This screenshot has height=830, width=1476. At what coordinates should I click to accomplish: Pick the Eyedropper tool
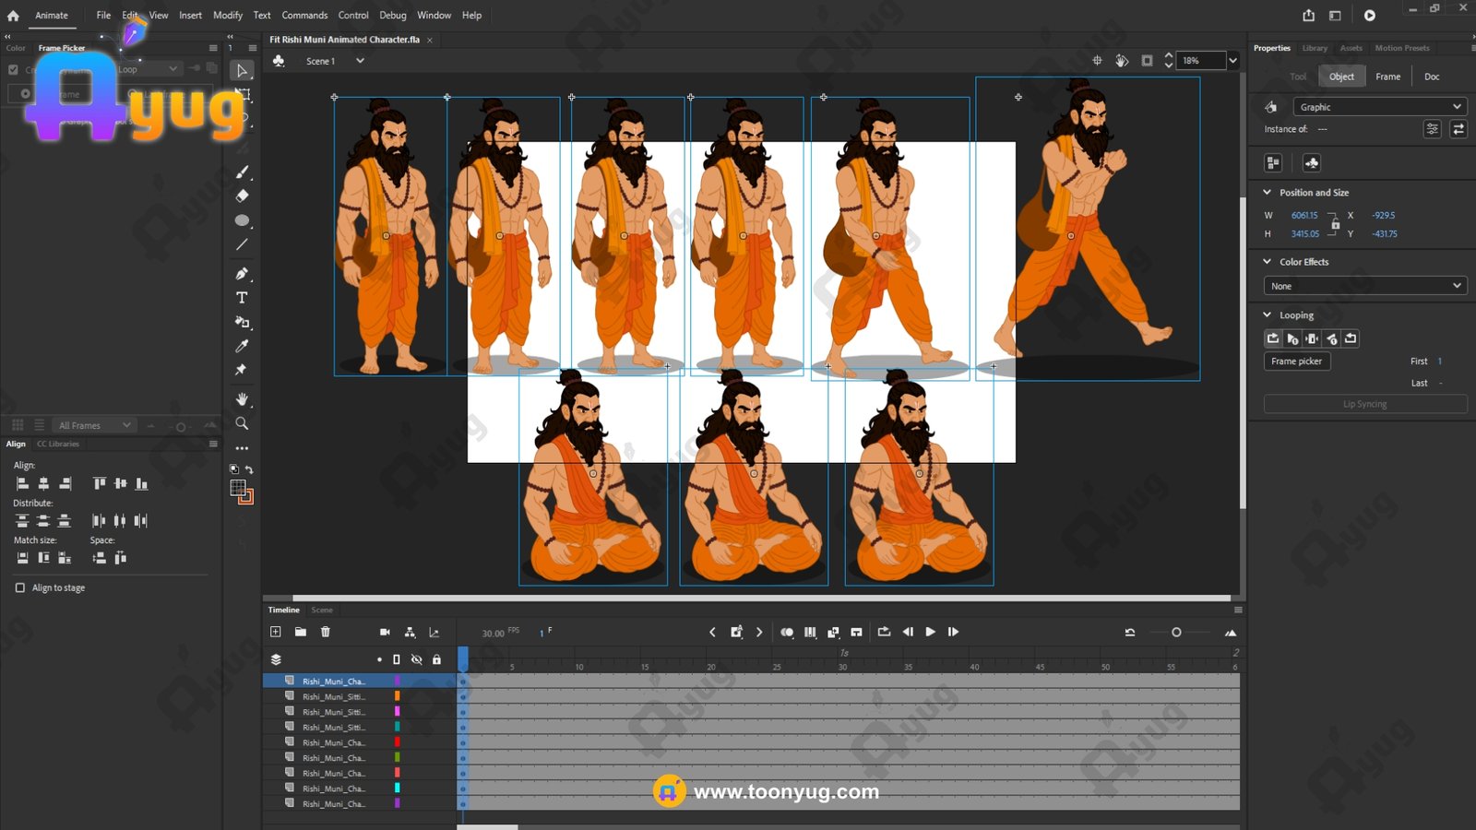point(242,346)
